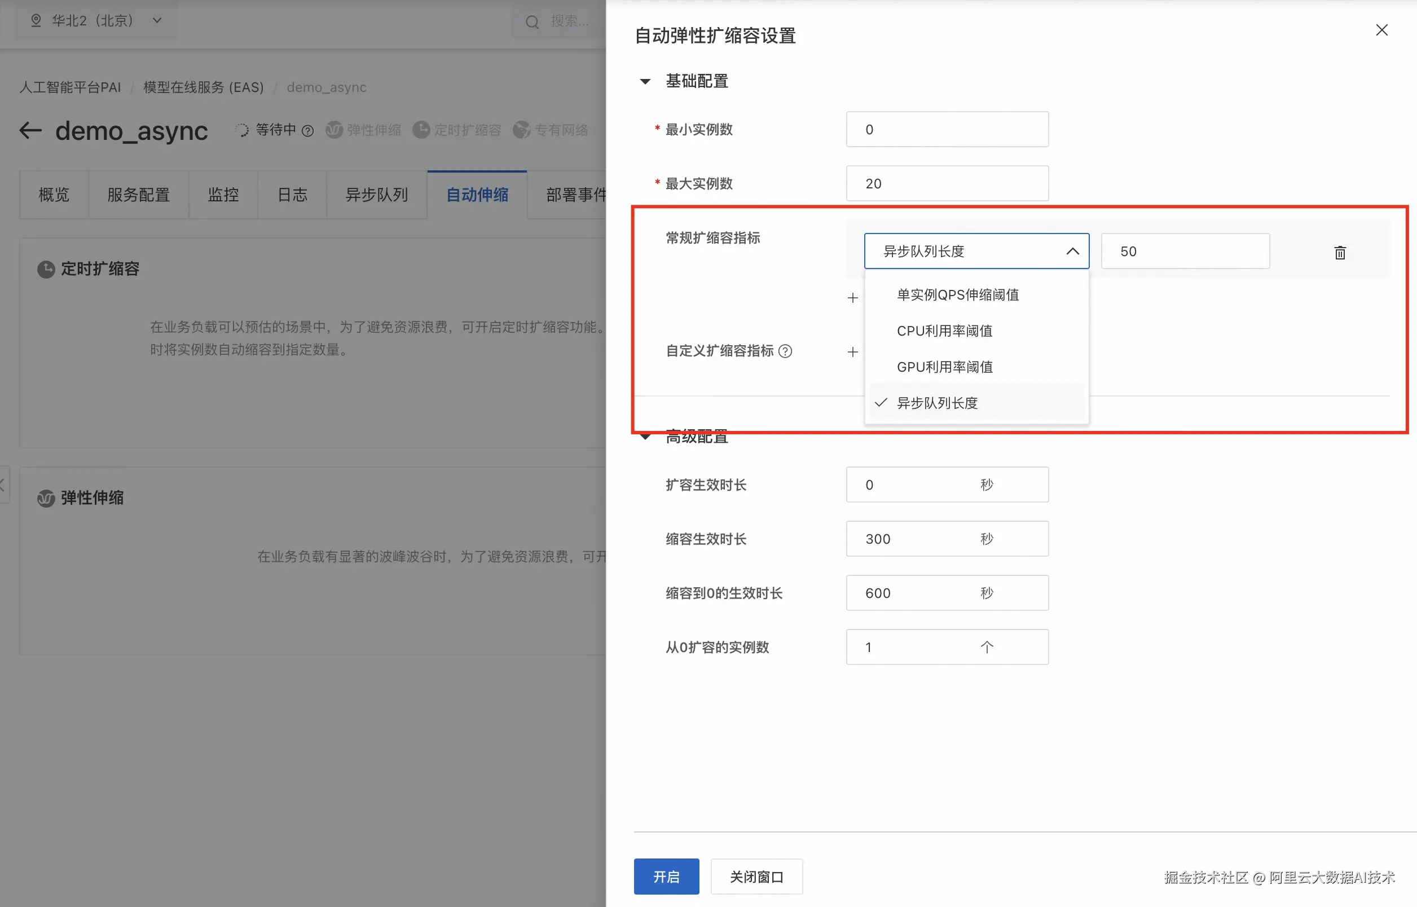Close the 异步队列长度 metric dropdown
Viewport: 1417px width, 907px height.
(x=1072, y=252)
